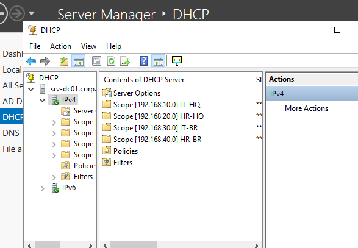358x248 pixels.
Task: Select DHCP in Server Manager sidebar
Action: [x=12, y=117]
